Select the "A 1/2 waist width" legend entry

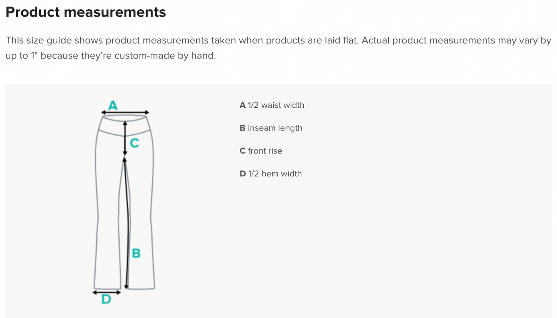(x=272, y=105)
